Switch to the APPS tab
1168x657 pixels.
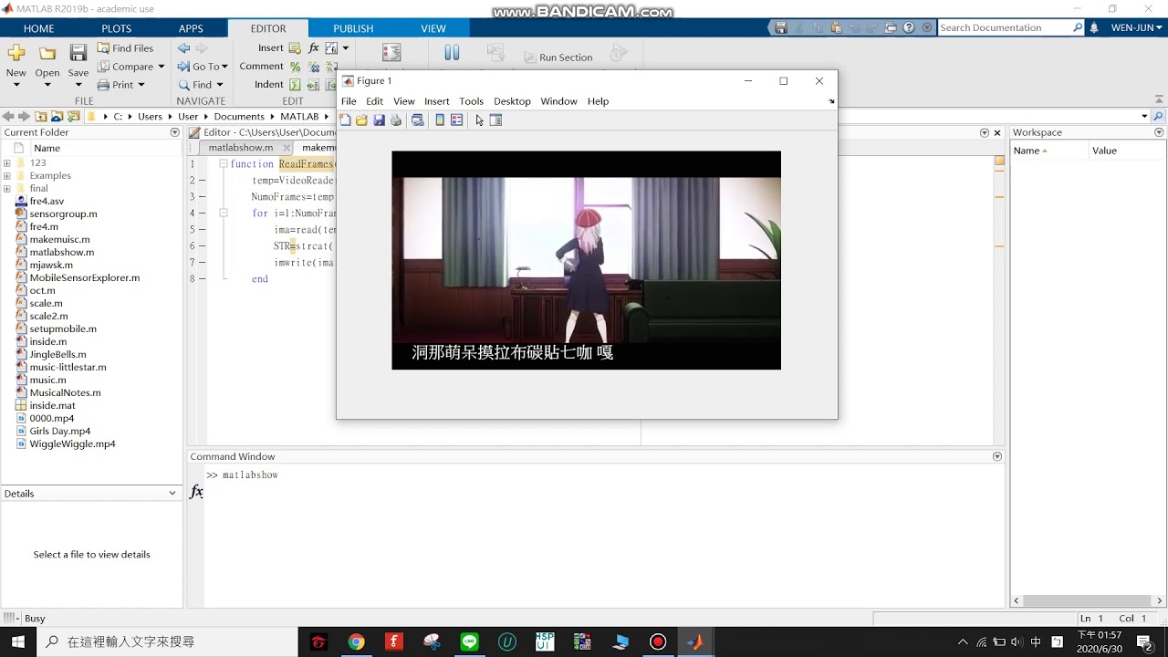pos(191,28)
